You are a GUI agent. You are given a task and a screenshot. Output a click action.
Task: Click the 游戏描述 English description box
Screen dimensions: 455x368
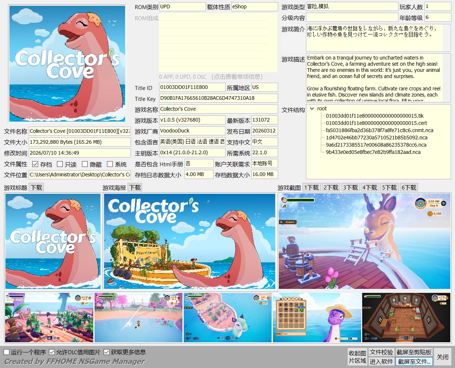coord(379,77)
